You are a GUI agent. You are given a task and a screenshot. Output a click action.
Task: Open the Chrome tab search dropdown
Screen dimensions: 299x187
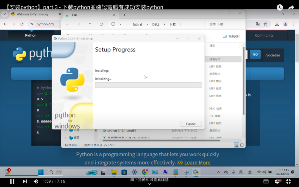(5, 14)
